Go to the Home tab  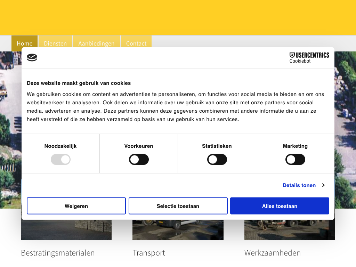point(24,43)
